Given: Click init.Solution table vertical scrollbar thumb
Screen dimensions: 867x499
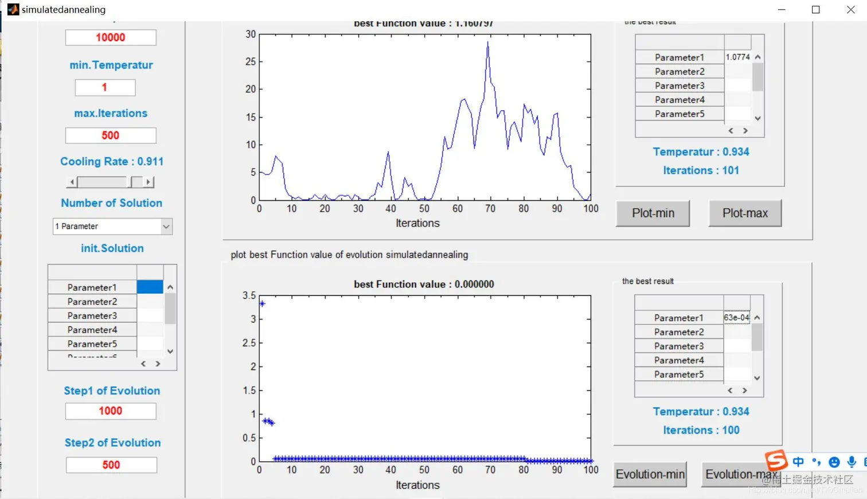Looking at the screenshot, I should 170,309.
